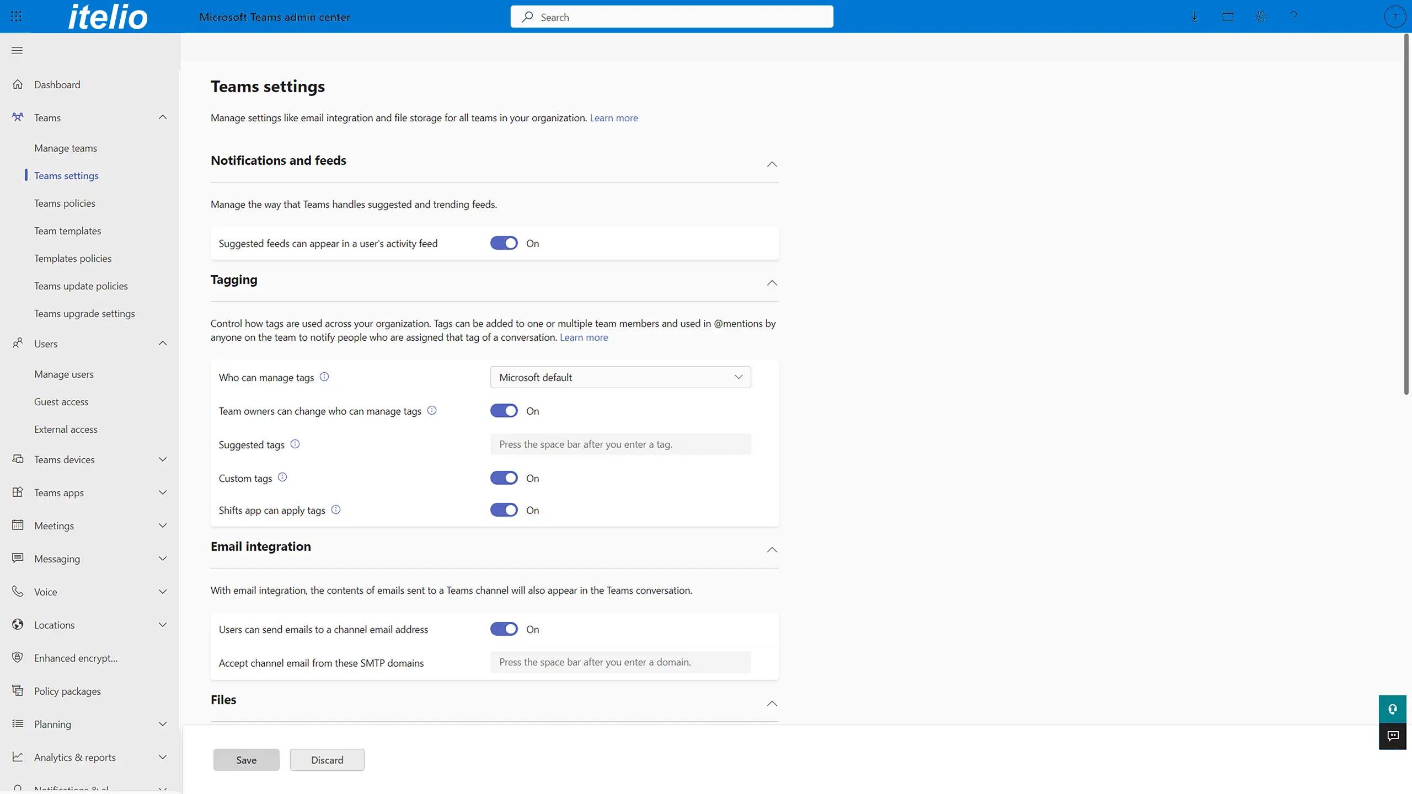Expand the Teams devices chevron
This screenshot has width=1412, height=794.
[163, 459]
